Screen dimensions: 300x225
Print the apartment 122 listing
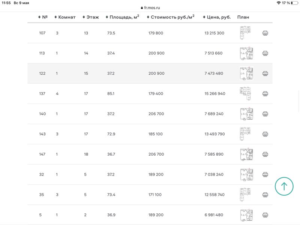[265, 73]
